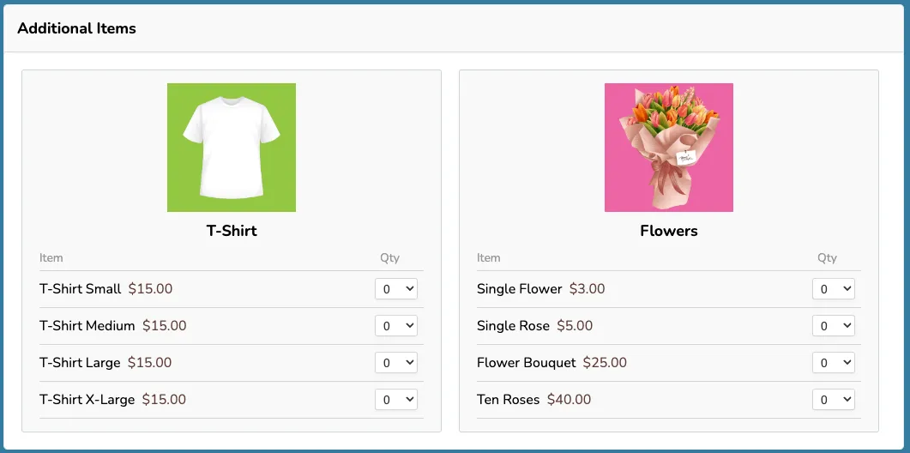Image resolution: width=910 pixels, height=453 pixels.
Task: Click the Flowers heading
Action: [669, 231]
